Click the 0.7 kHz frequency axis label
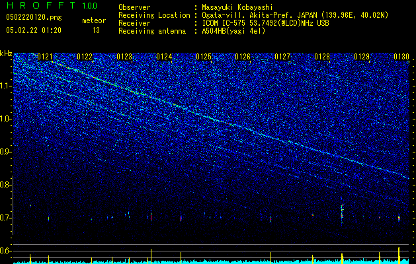Screen dimensions: 416x264 pos(5,218)
